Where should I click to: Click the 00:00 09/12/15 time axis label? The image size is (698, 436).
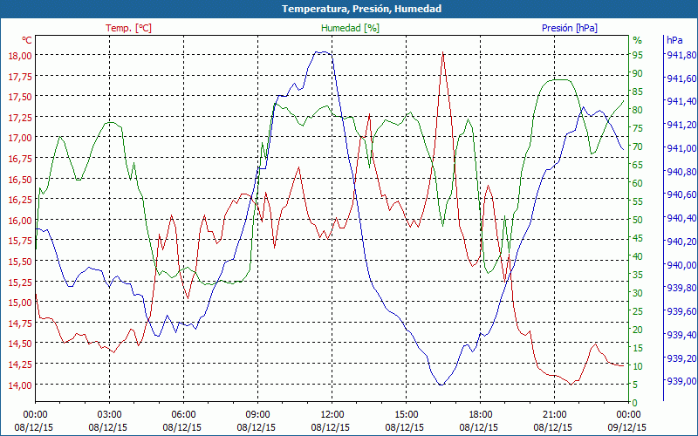pos(627,421)
